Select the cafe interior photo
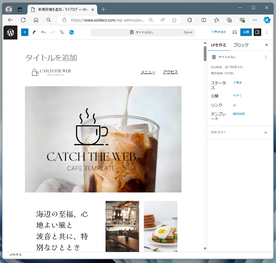The width and height of the screenshot is (276, 263). pyautogui.click(x=122, y=226)
